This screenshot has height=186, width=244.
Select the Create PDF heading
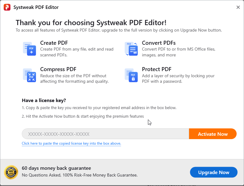click(x=54, y=43)
